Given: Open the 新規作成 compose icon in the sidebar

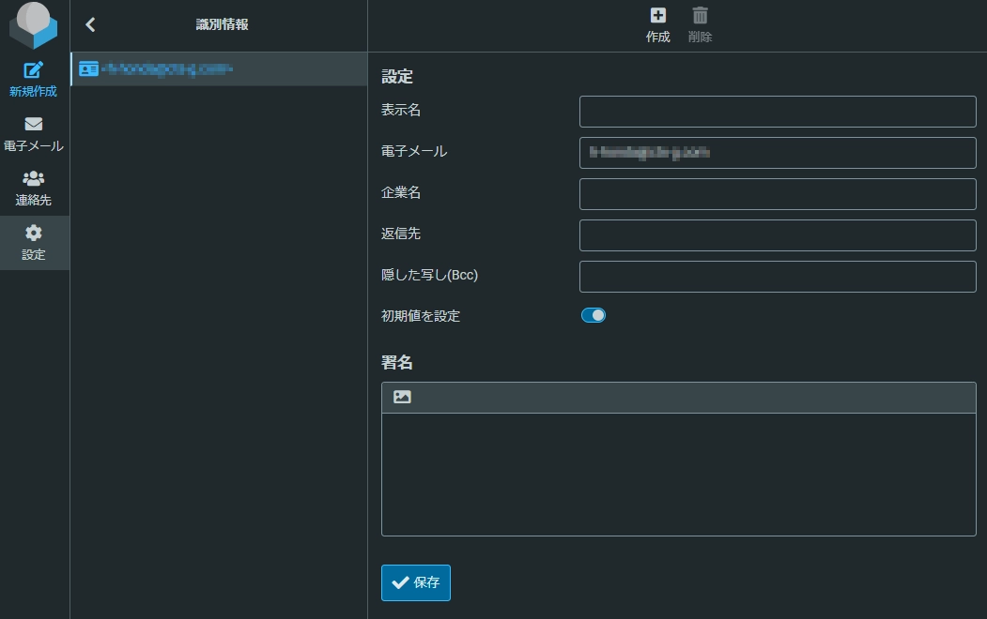Looking at the screenshot, I should pos(34,69).
